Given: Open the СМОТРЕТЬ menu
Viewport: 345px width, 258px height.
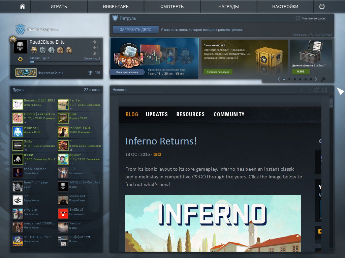Looking at the screenshot, I should [x=172, y=7].
